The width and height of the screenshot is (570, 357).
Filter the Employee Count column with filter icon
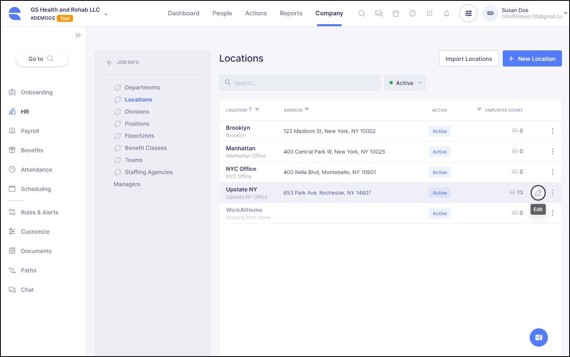click(x=479, y=109)
